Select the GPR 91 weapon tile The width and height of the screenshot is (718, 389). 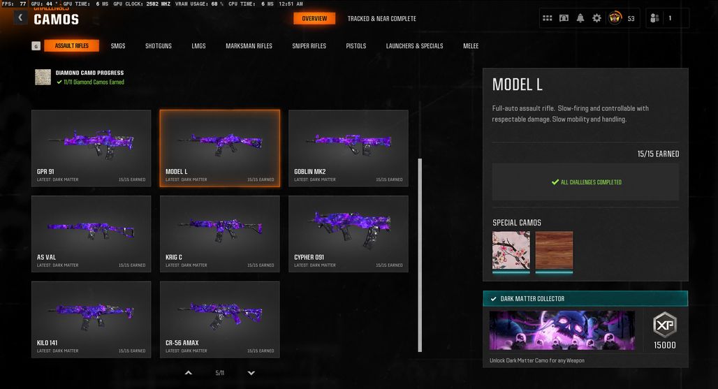pos(91,148)
